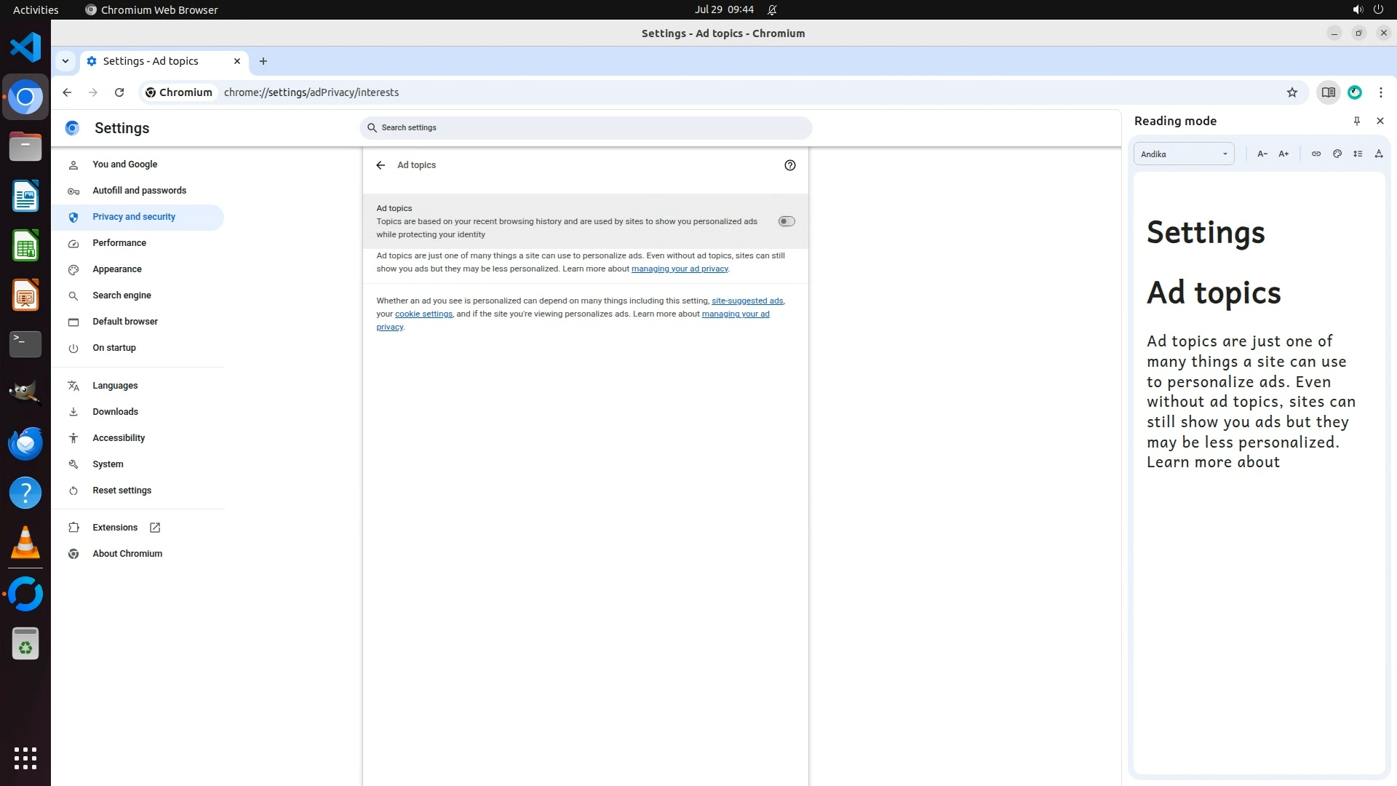Bookmark this page with star icon
This screenshot has height=786, width=1397.
click(1292, 92)
